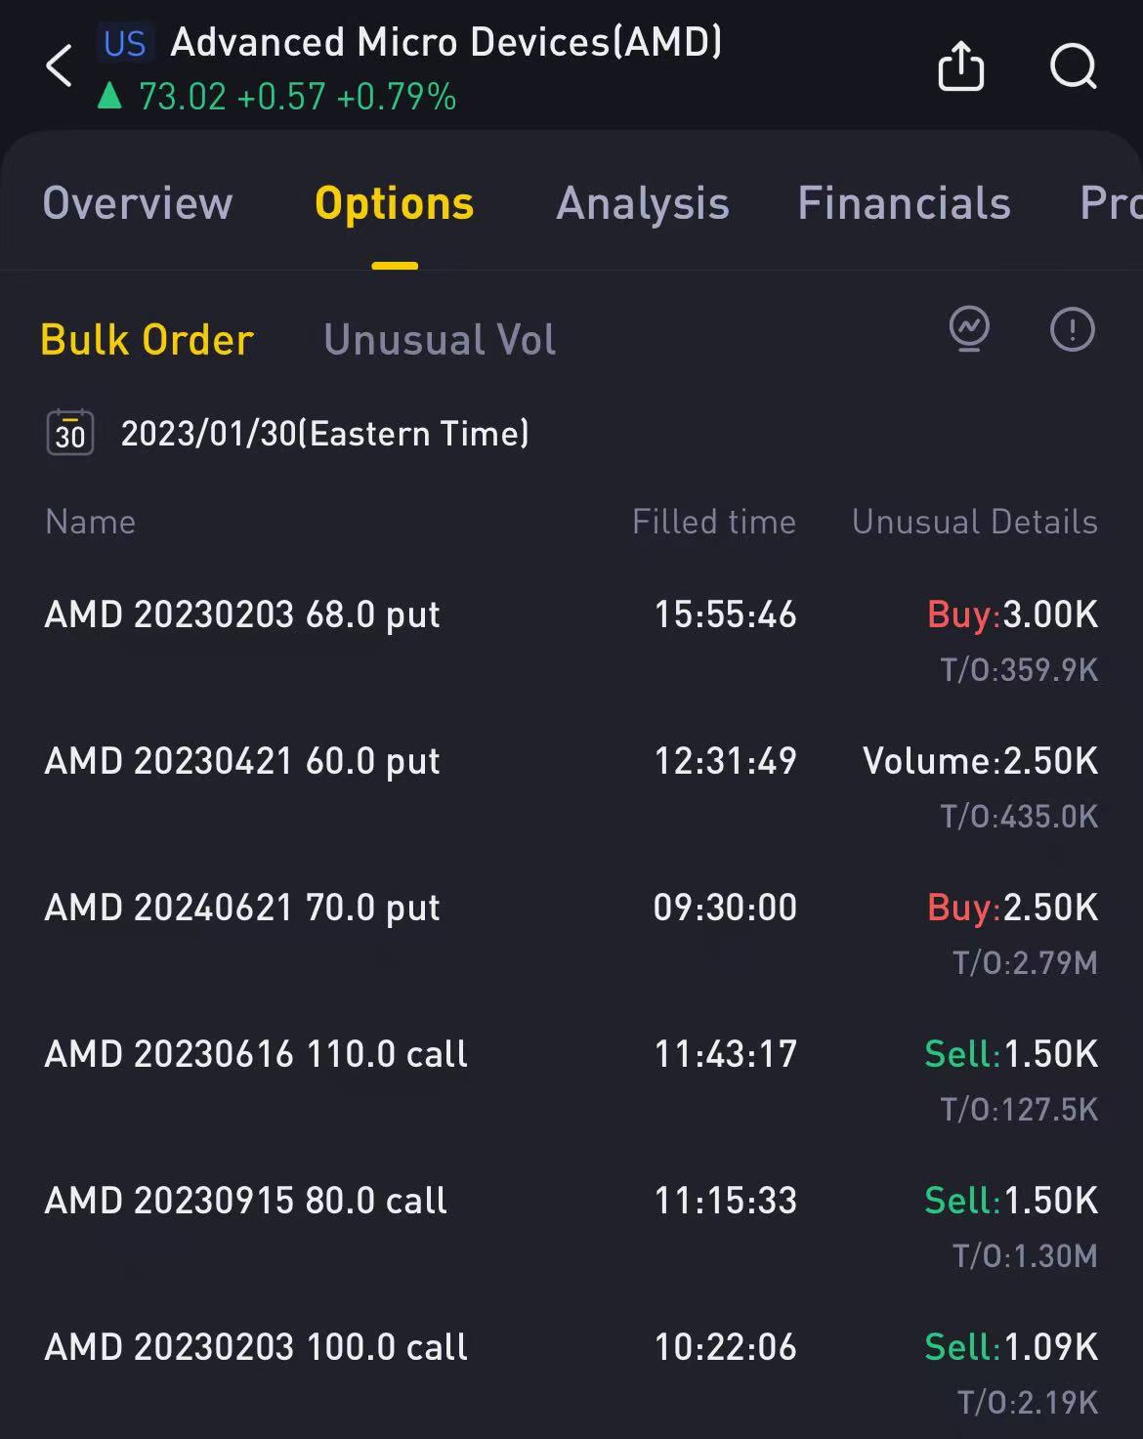Select AMD 20240621 70.0 put order
Image resolution: width=1143 pixels, height=1439 pixels.
click(x=571, y=933)
